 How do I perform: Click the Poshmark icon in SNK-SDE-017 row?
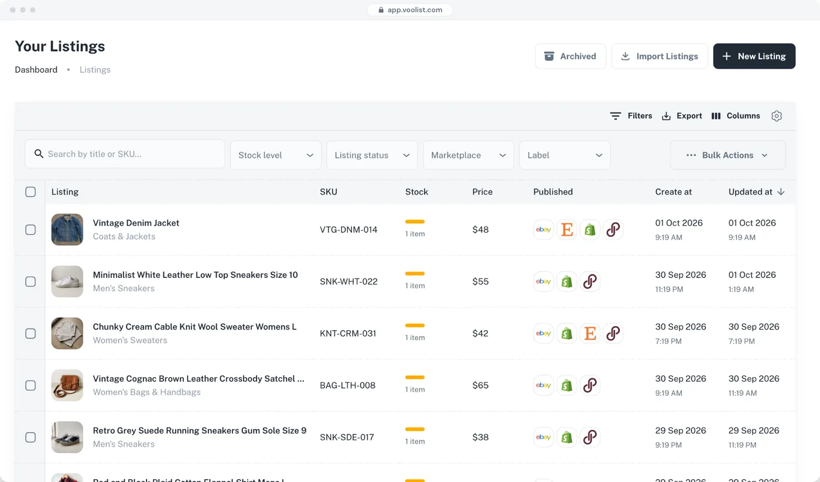(x=590, y=437)
